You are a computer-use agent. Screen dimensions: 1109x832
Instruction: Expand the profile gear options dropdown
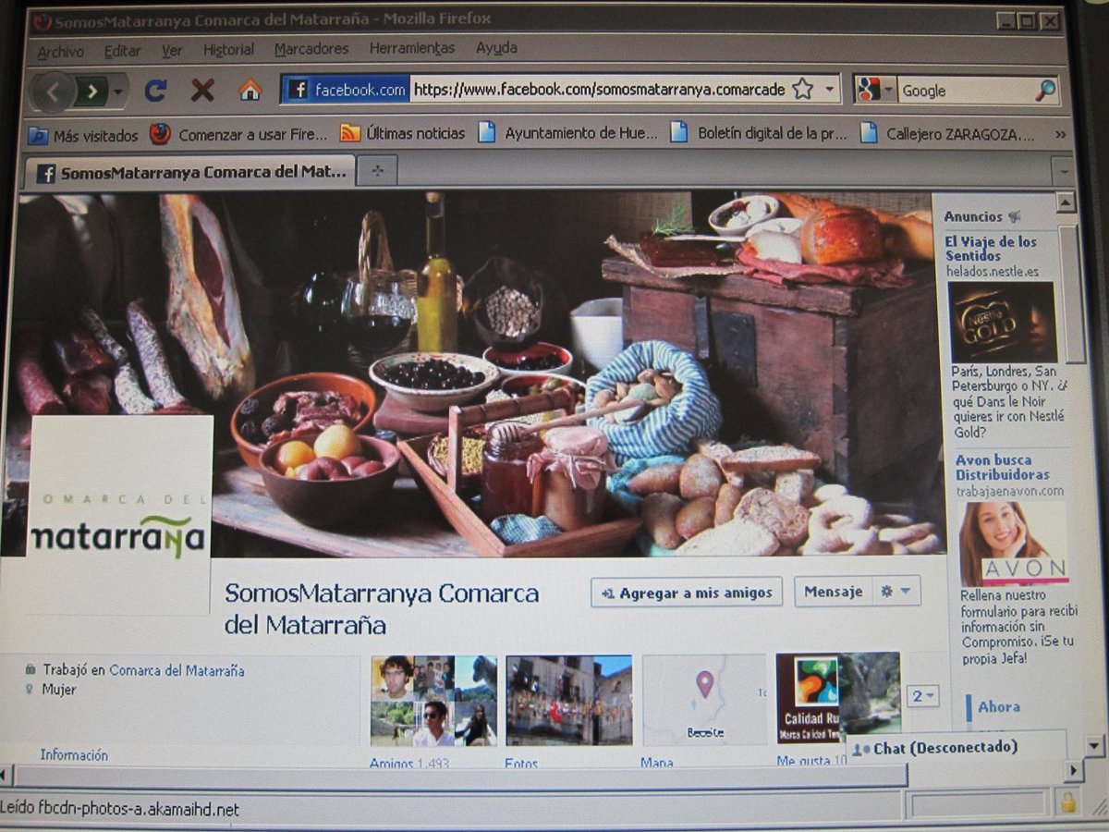point(896,592)
